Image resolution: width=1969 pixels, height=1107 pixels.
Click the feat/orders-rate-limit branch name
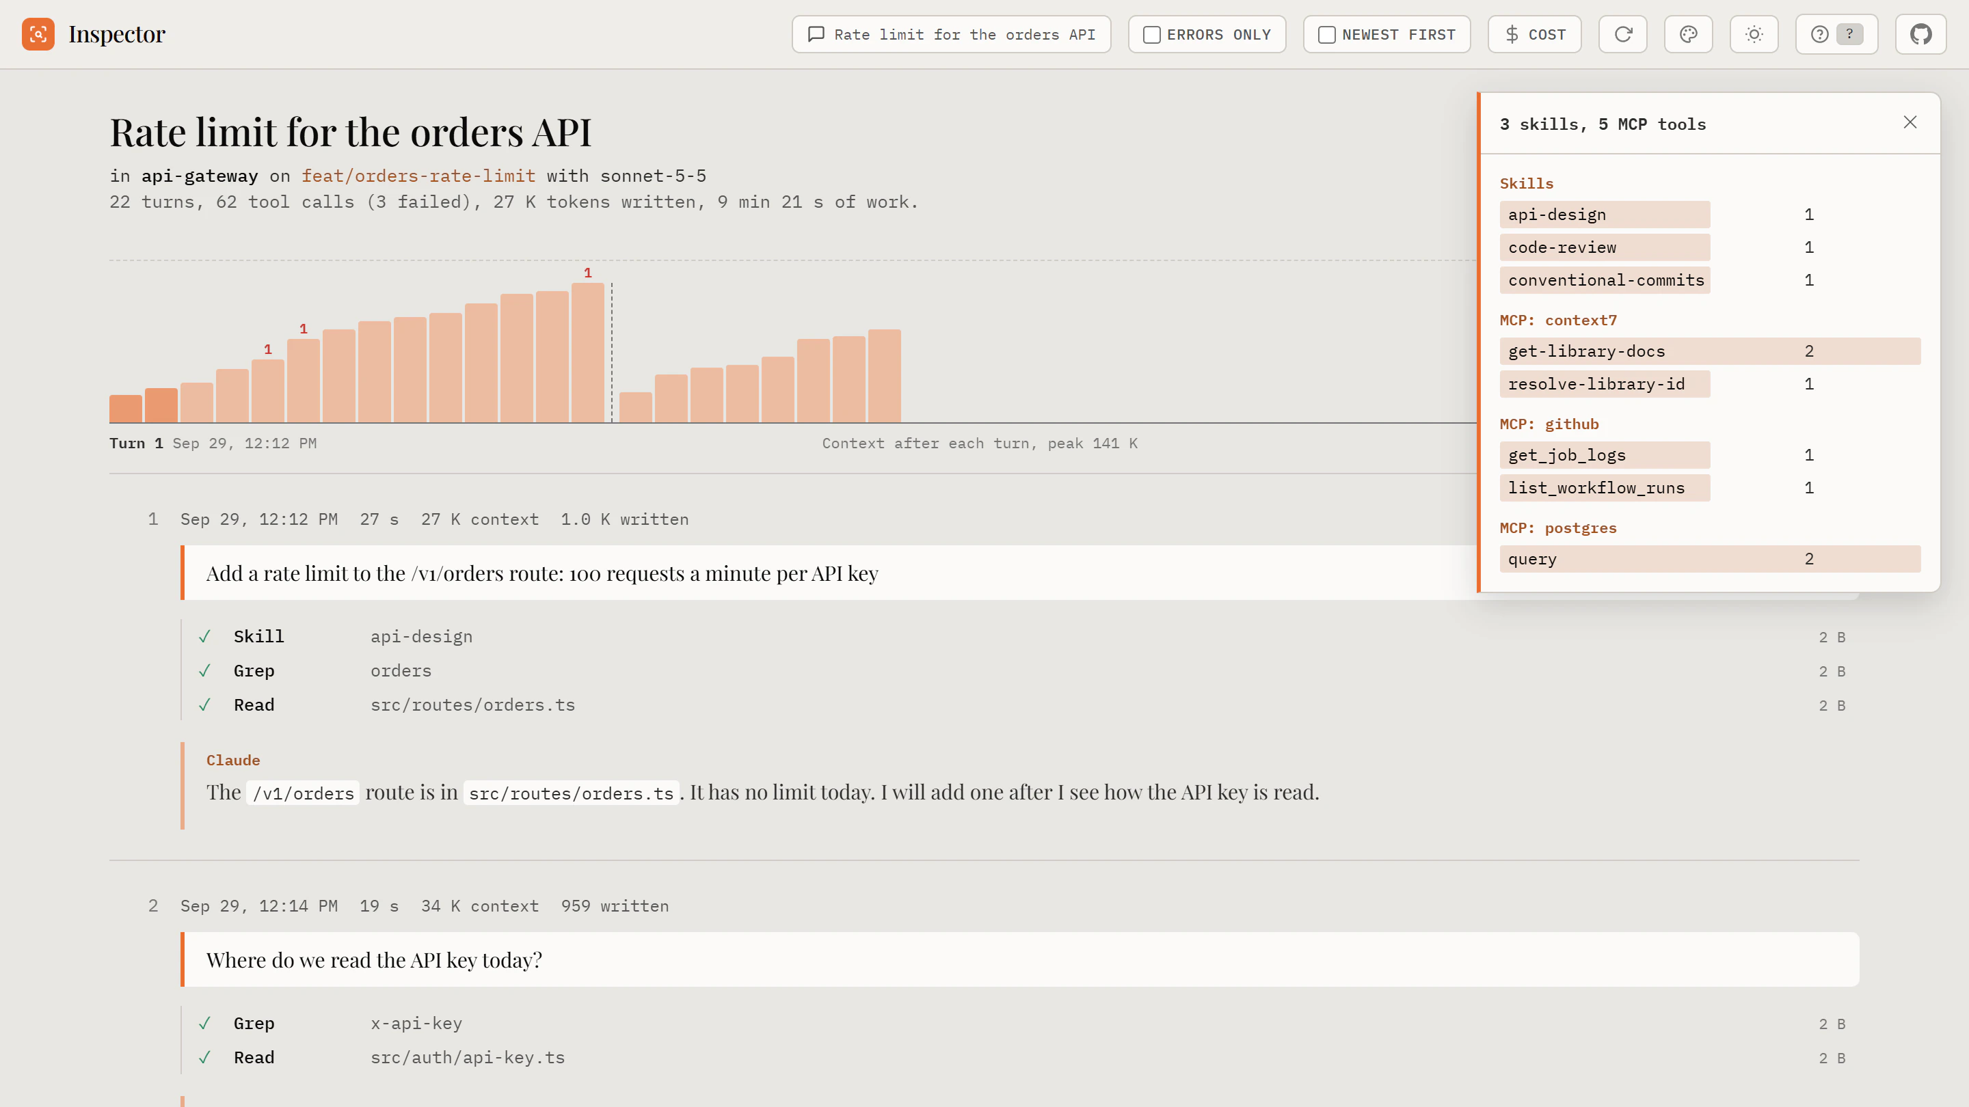tap(418, 176)
